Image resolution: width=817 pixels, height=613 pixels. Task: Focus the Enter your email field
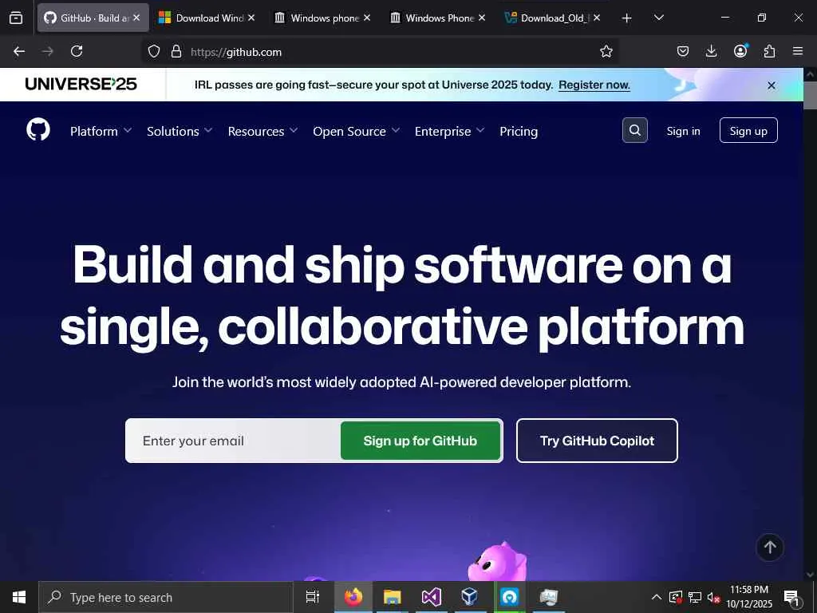tap(233, 441)
